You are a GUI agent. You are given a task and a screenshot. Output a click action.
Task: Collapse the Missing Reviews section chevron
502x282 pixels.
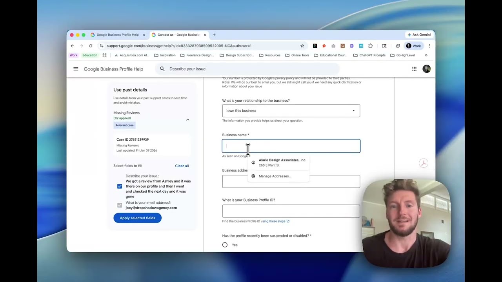tap(187, 119)
